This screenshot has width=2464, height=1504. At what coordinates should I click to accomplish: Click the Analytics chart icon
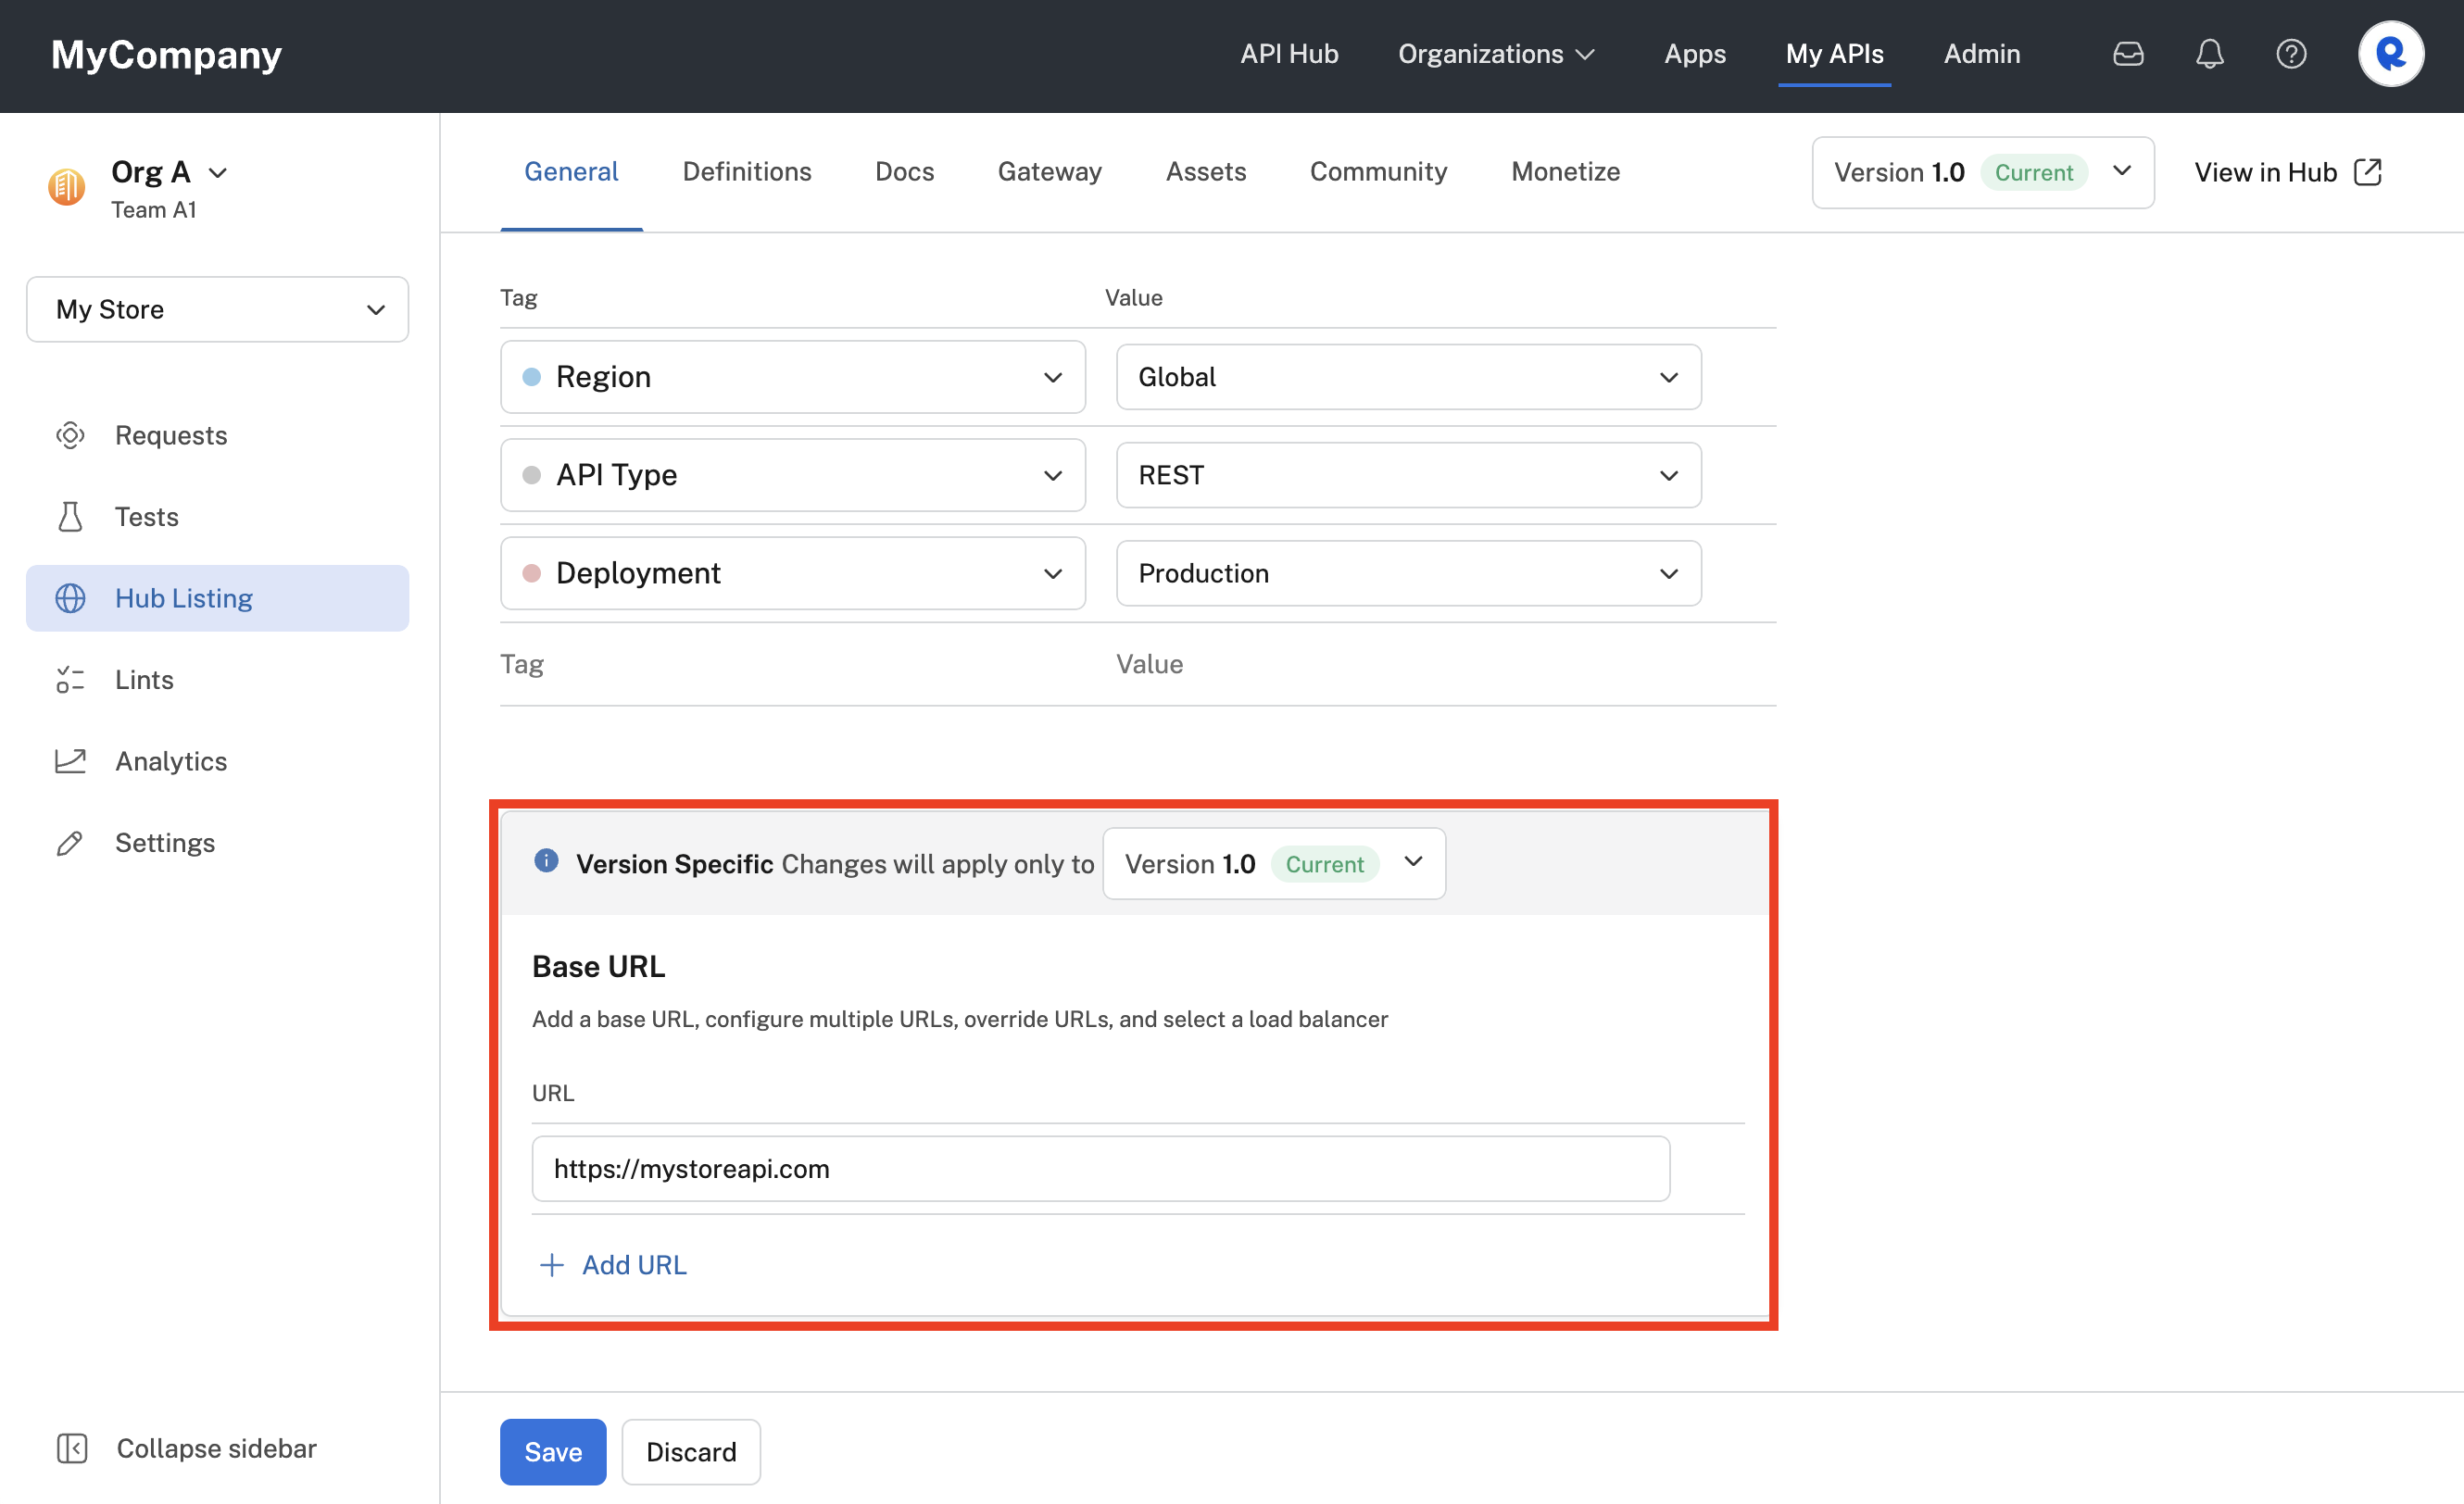[70, 761]
